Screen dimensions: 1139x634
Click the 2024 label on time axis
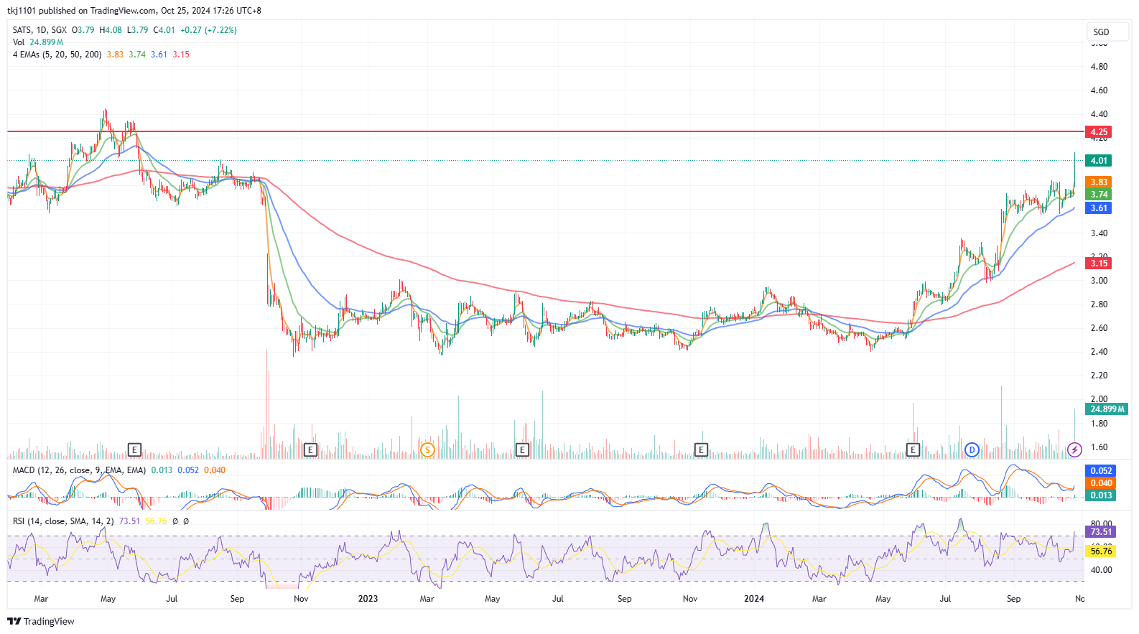point(754,599)
